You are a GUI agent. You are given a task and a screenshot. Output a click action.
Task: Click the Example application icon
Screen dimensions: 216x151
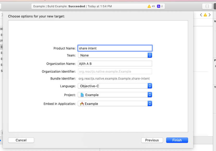tap(82, 104)
